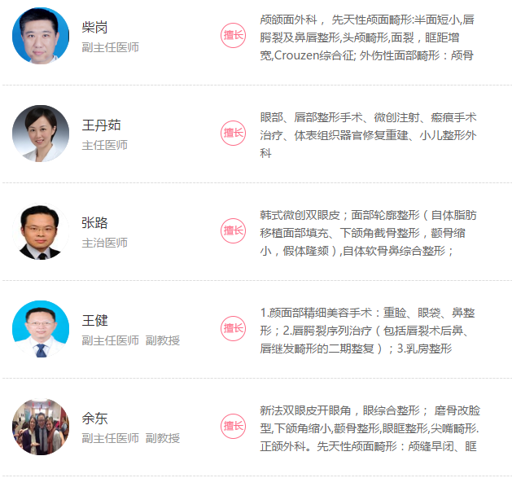Image resolution: width=512 pixels, height=478 pixels.
Task: Open 张路's specialty text about 韩式微创双眼皮
Action: 368,233
